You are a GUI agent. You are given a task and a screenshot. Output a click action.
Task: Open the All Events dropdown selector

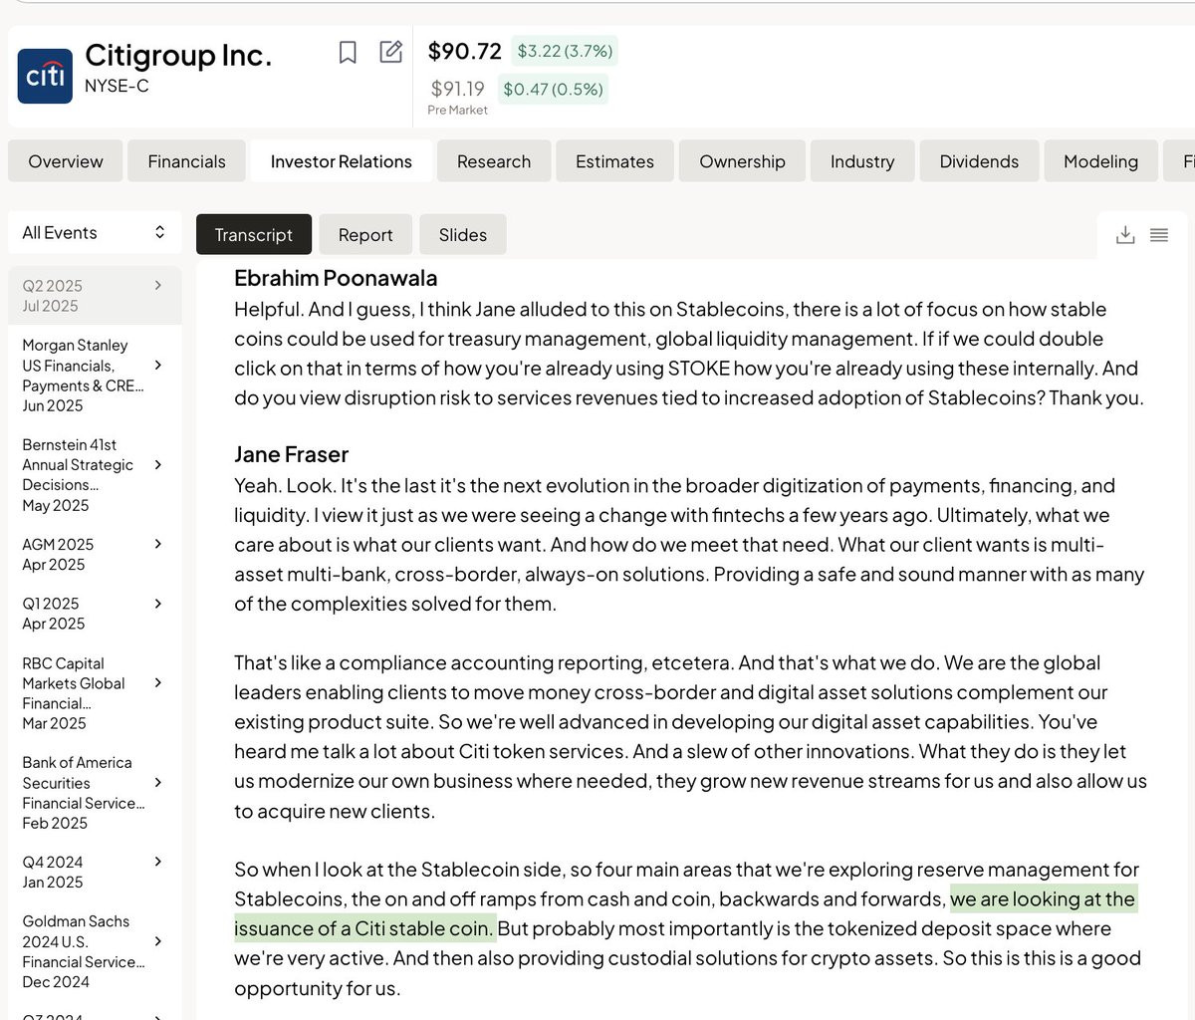coord(95,232)
